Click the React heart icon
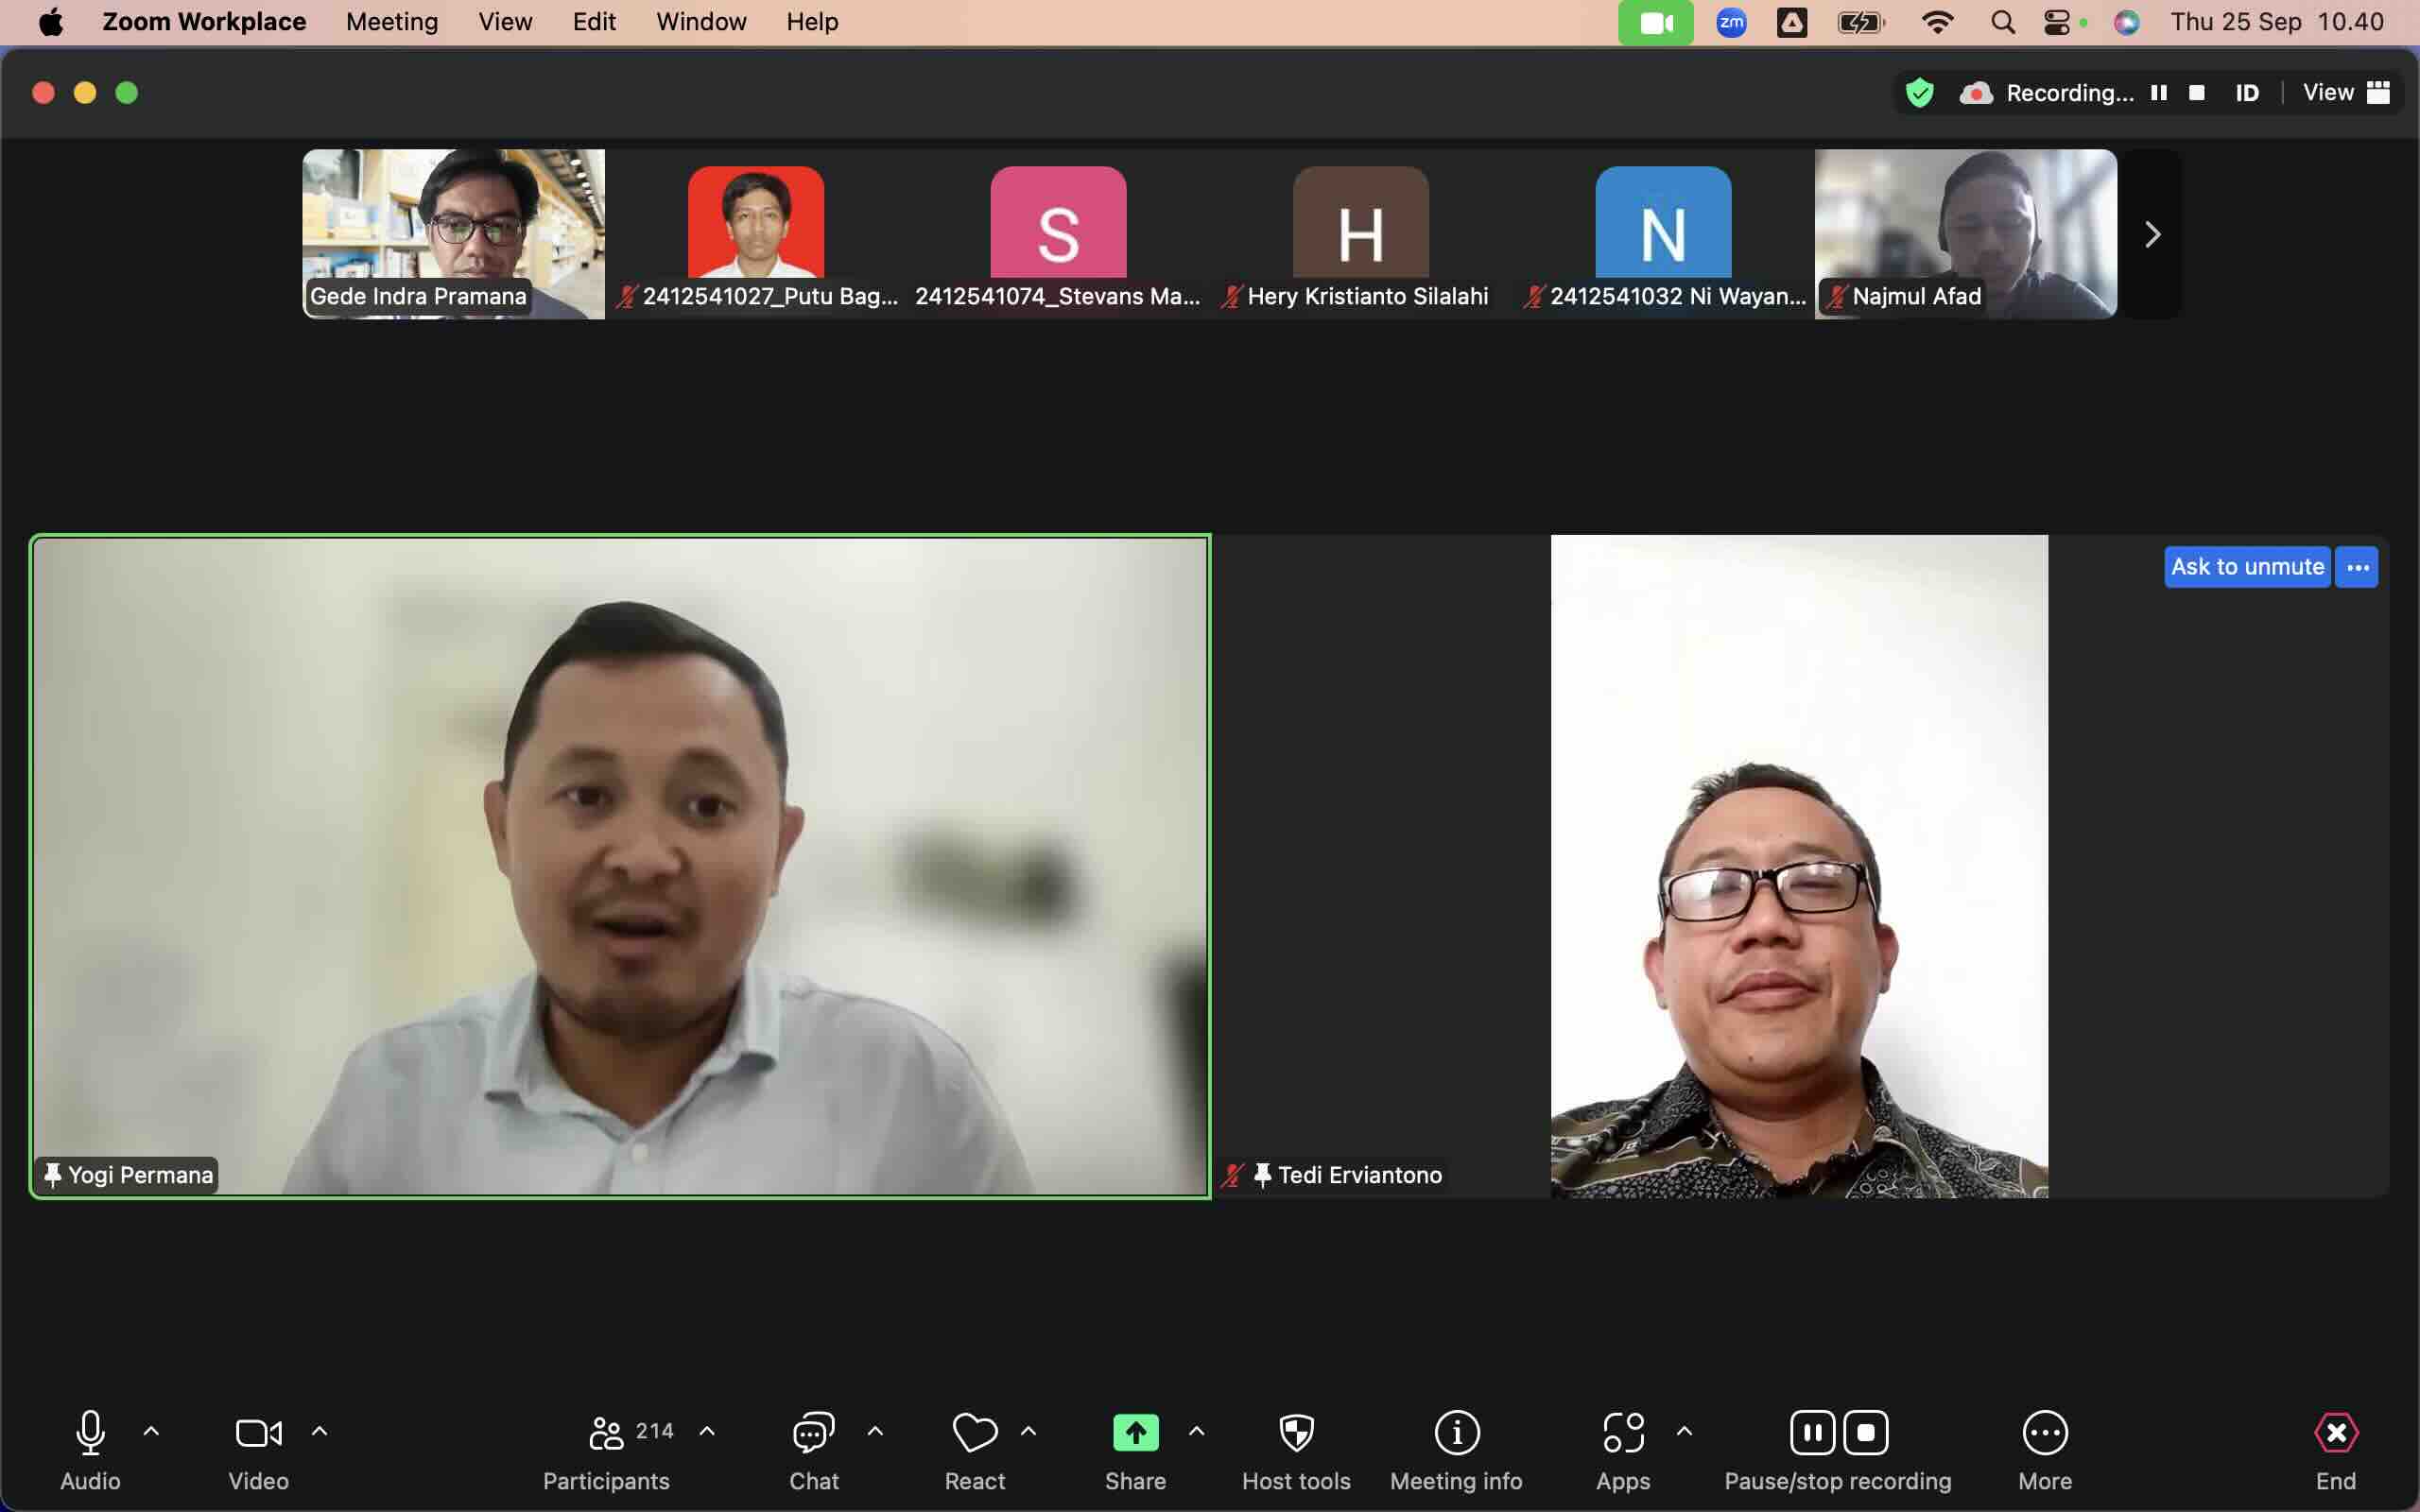The width and height of the screenshot is (2420, 1512). [x=974, y=1432]
